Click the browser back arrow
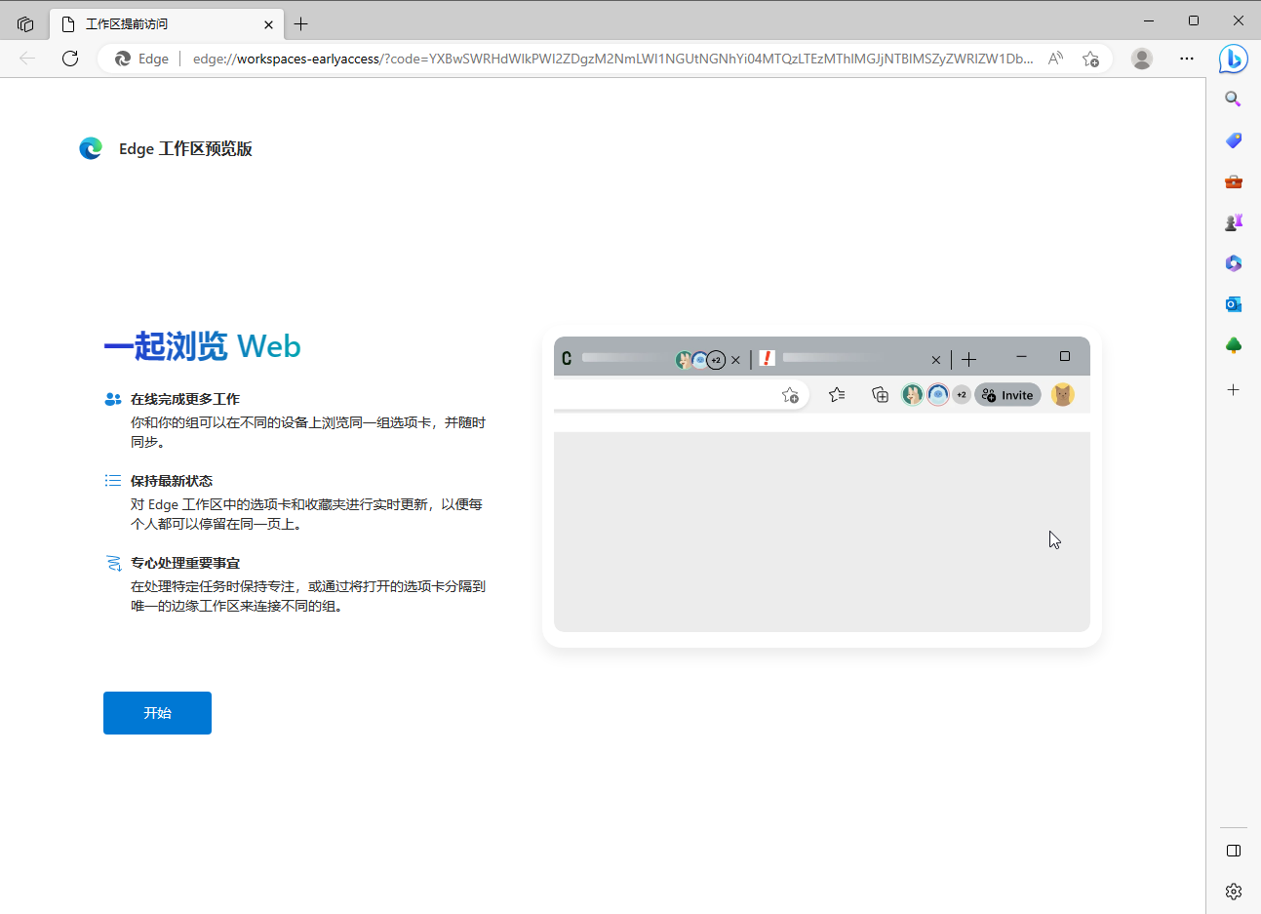1261x914 pixels. click(x=27, y=59)
